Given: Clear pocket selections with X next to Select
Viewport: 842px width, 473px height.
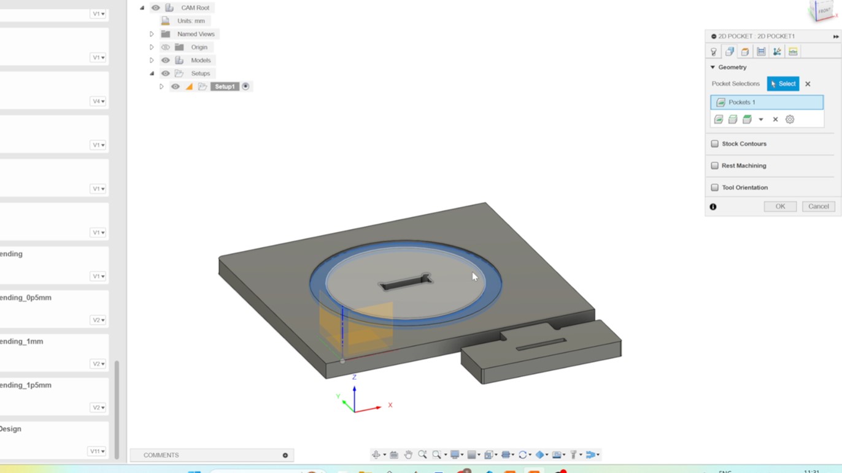Looking at the screenshot, I should tap(808, 84).
